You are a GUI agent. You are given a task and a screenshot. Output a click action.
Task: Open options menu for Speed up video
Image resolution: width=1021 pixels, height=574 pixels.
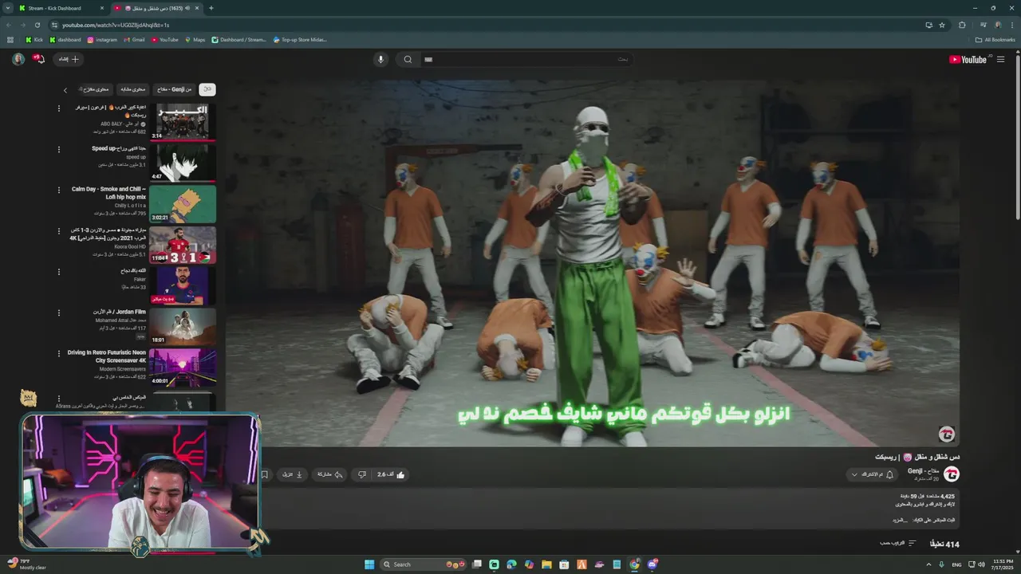(58, 149)
